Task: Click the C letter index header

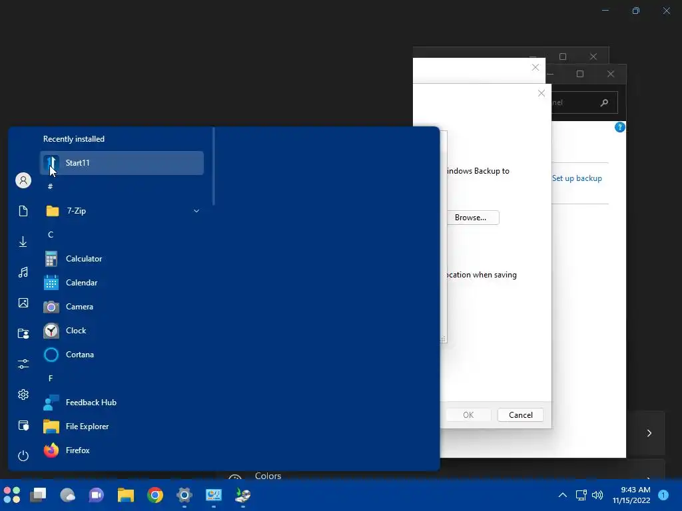Action: (x=51, y=235)
